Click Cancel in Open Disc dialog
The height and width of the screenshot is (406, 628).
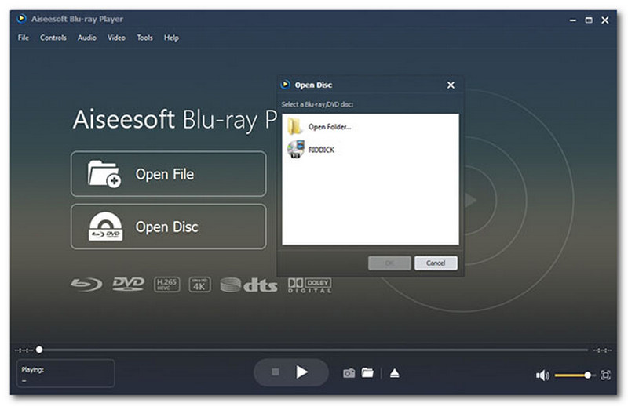click(436, 263)
